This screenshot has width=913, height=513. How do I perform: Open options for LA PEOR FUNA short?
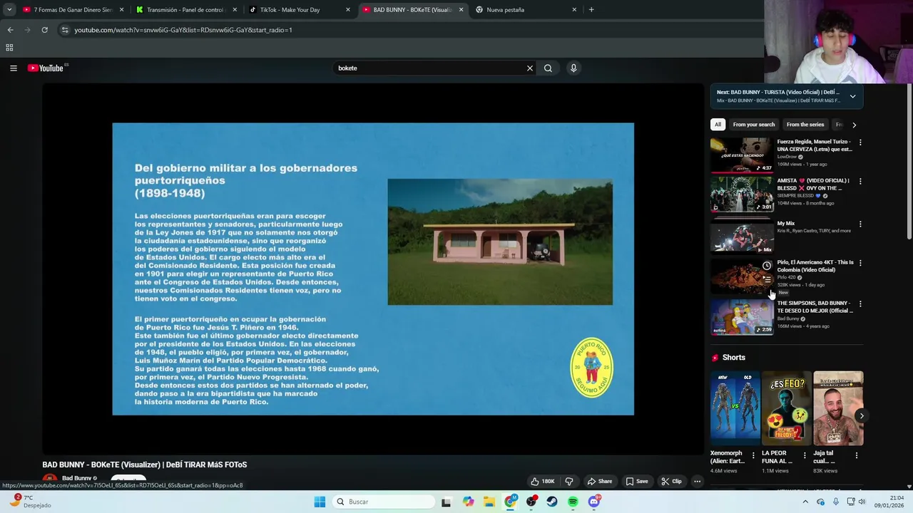805,455
